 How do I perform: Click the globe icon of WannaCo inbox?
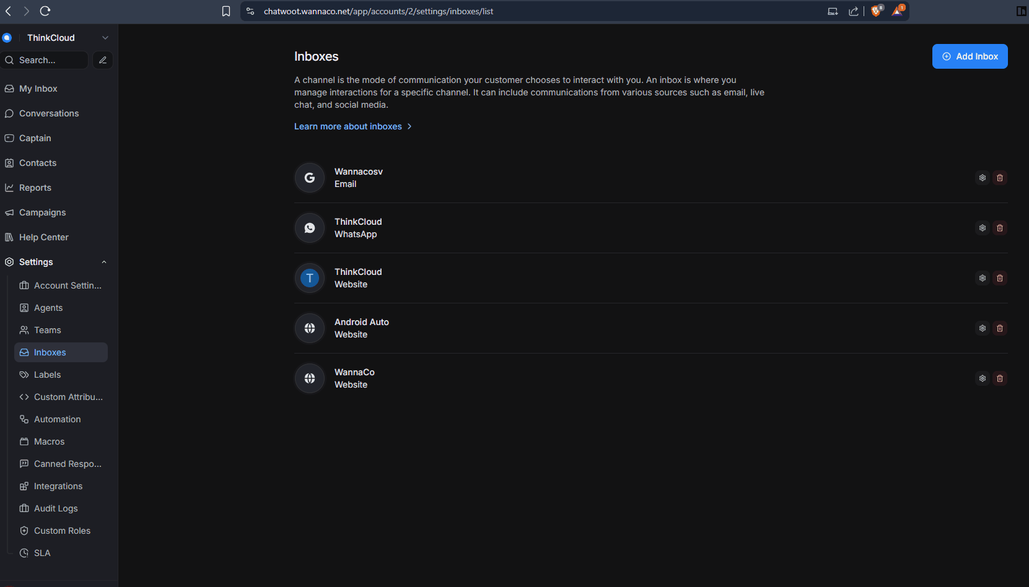[310, 378]
